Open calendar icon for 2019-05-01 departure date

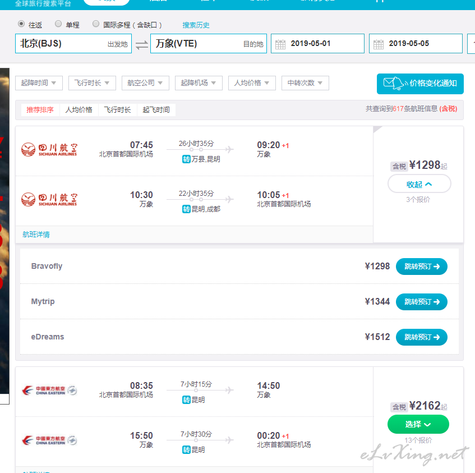pyautogui.click(x=280, y=44)
